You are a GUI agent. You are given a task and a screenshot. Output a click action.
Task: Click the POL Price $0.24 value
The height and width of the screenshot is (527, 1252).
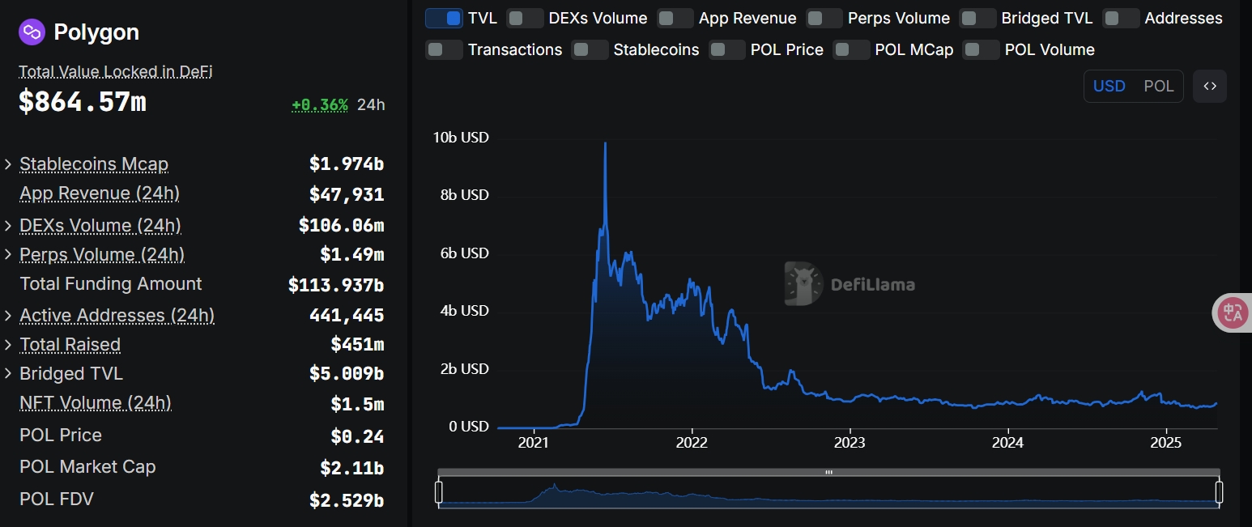click(357, 436)
